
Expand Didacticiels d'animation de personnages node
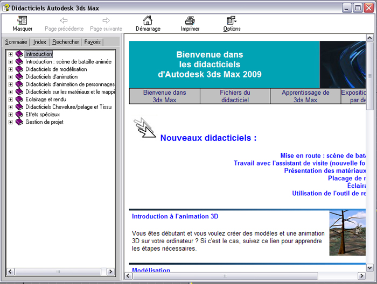pos(10,84)
